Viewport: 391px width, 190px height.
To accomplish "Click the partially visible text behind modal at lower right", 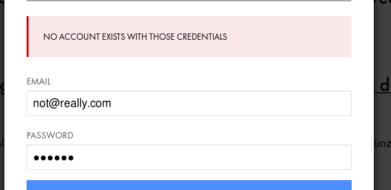I will [x=383, y=144].
